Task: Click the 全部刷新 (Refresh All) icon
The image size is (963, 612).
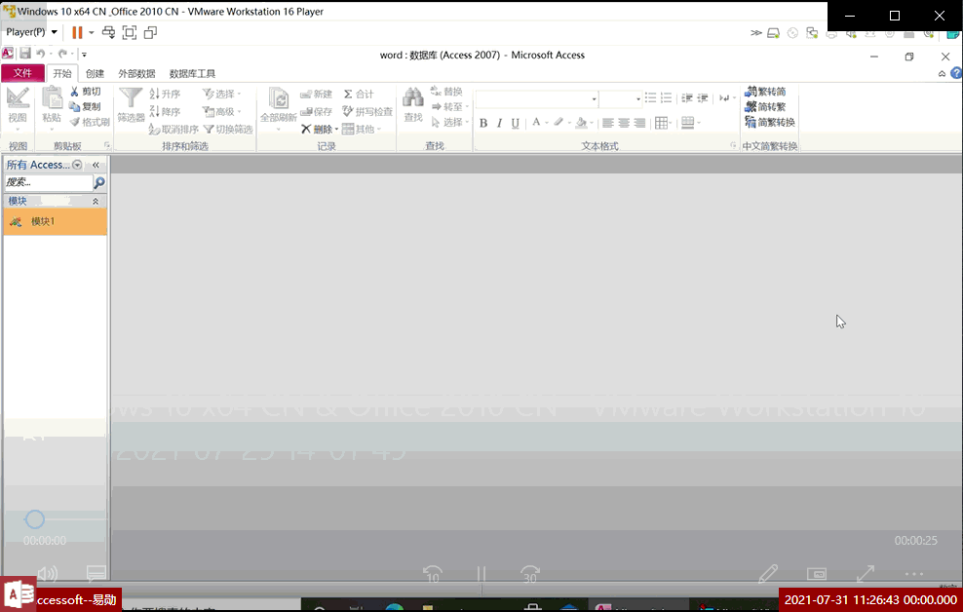Action: [278, 98]
